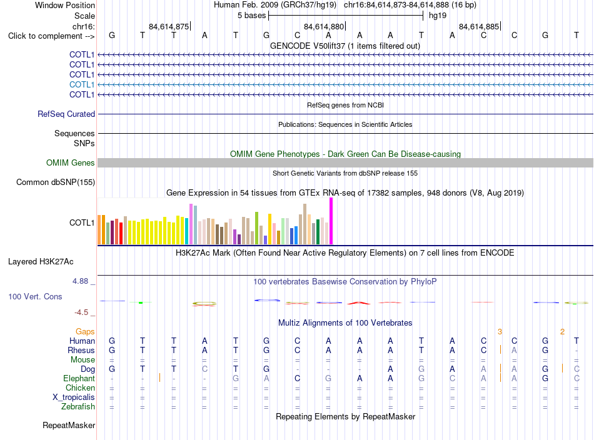Click the COTL1 label beside the GTEx bars
The width and height of the screenshot is (594, 440).
click(81, 222)
